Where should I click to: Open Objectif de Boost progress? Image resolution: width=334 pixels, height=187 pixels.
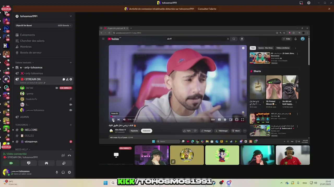click(x=44, y=25)
